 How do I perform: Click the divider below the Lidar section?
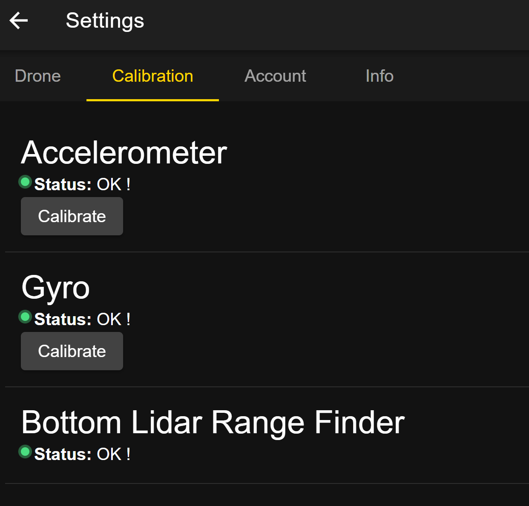267,483
